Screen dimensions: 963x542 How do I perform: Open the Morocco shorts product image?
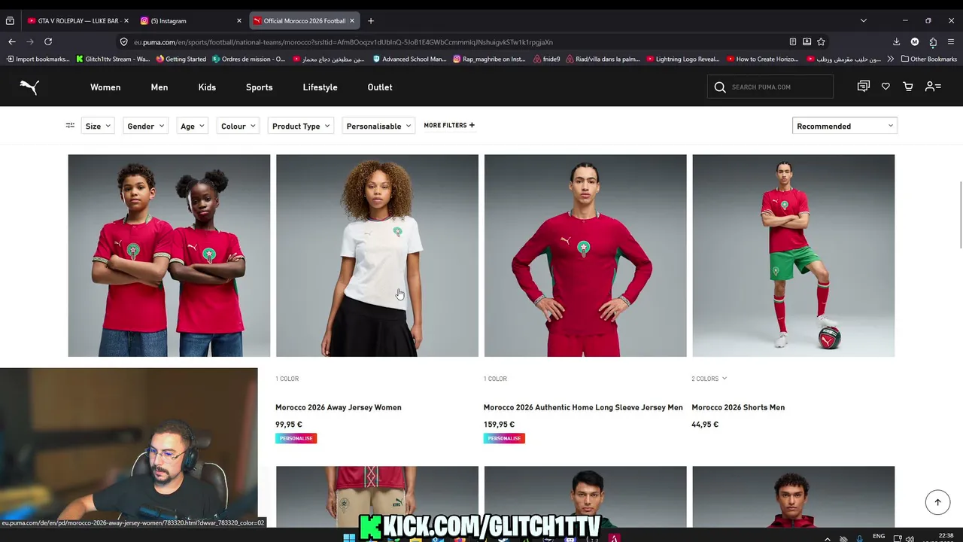[x=794, y=256]
